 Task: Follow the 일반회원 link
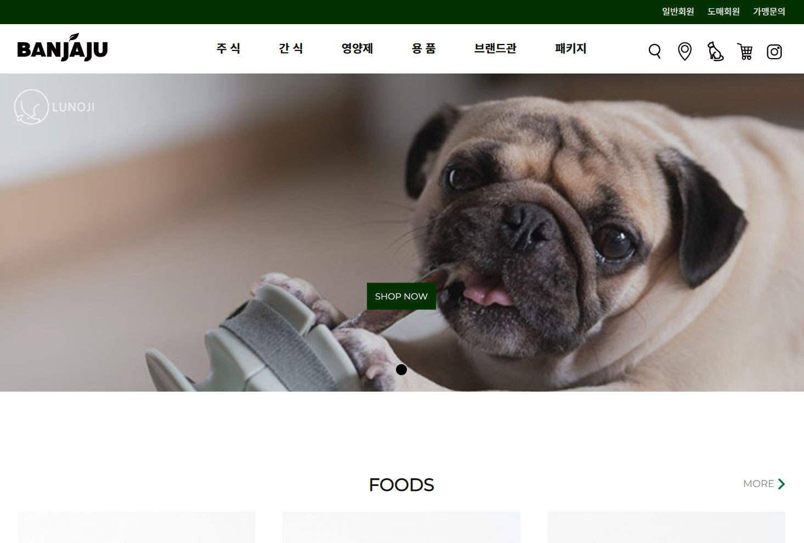pos(678,12)
